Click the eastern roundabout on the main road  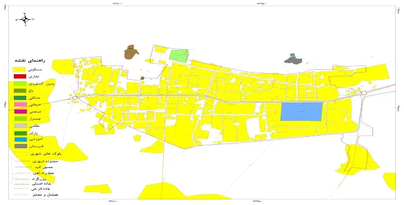(x=364, y=93)
